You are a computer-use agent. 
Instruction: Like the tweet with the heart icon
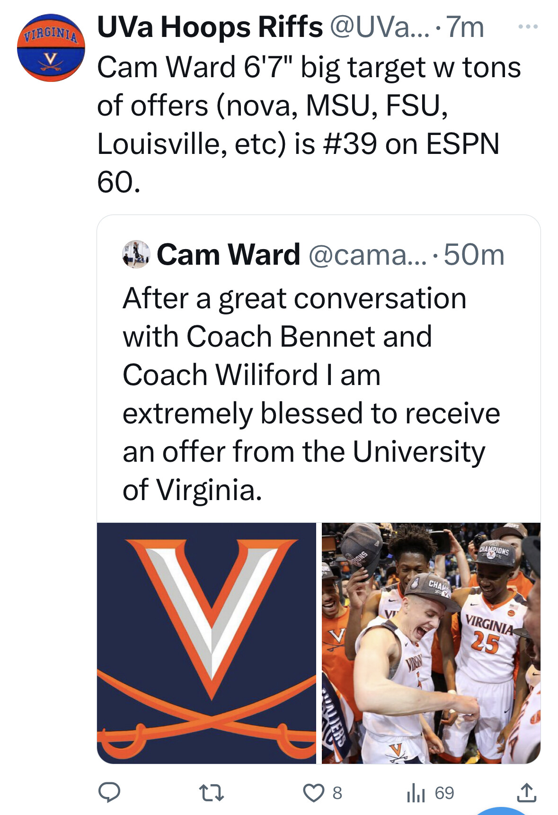(x=313, y=792)
